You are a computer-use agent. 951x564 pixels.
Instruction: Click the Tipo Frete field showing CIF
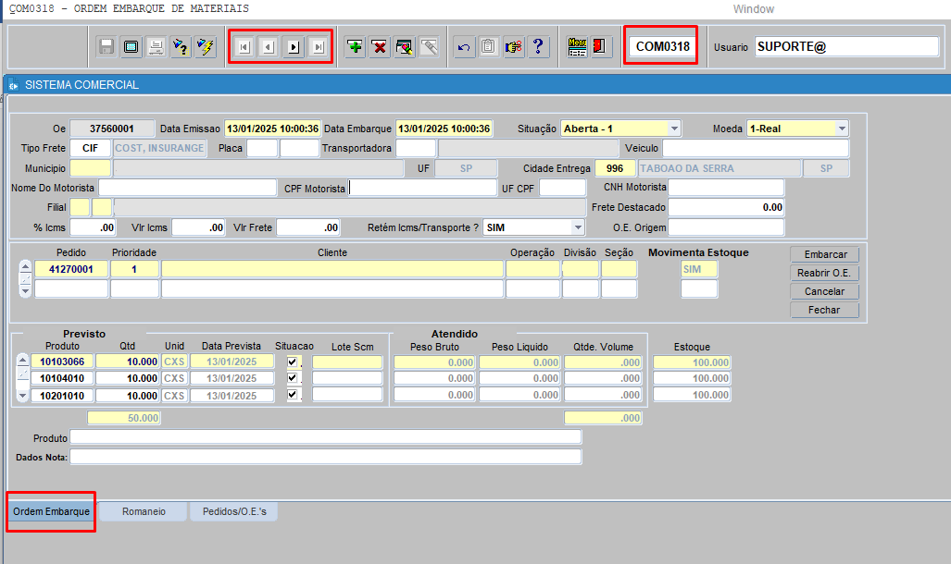tap(91, 148)
